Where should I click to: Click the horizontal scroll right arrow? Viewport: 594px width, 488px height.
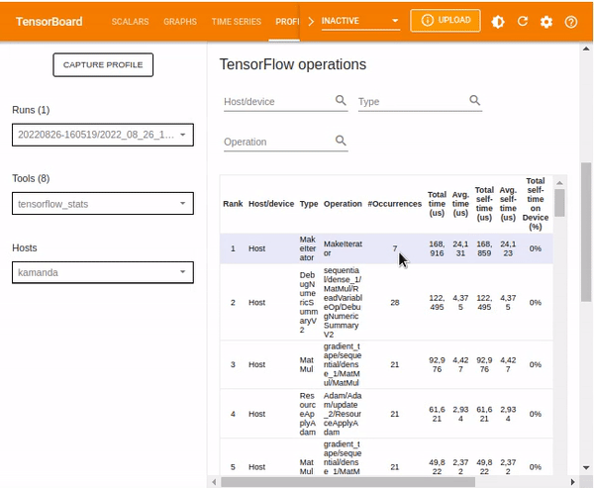(573, 482)
